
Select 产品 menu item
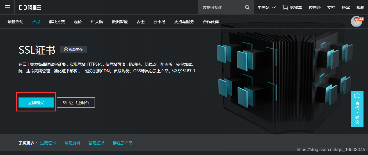(36, 22)
